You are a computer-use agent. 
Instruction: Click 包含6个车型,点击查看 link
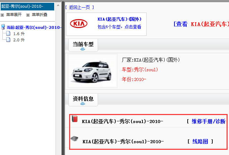(x=119, y=27)
